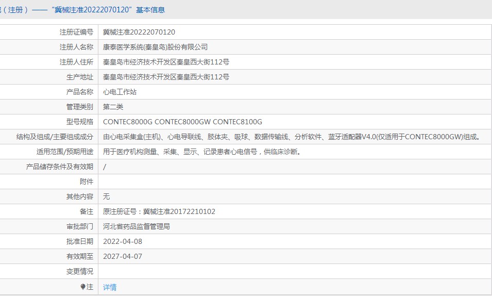This screenshot has width=492, height=296.
Task: Click the 有效期至 label
Action: [x=80, y=256]
